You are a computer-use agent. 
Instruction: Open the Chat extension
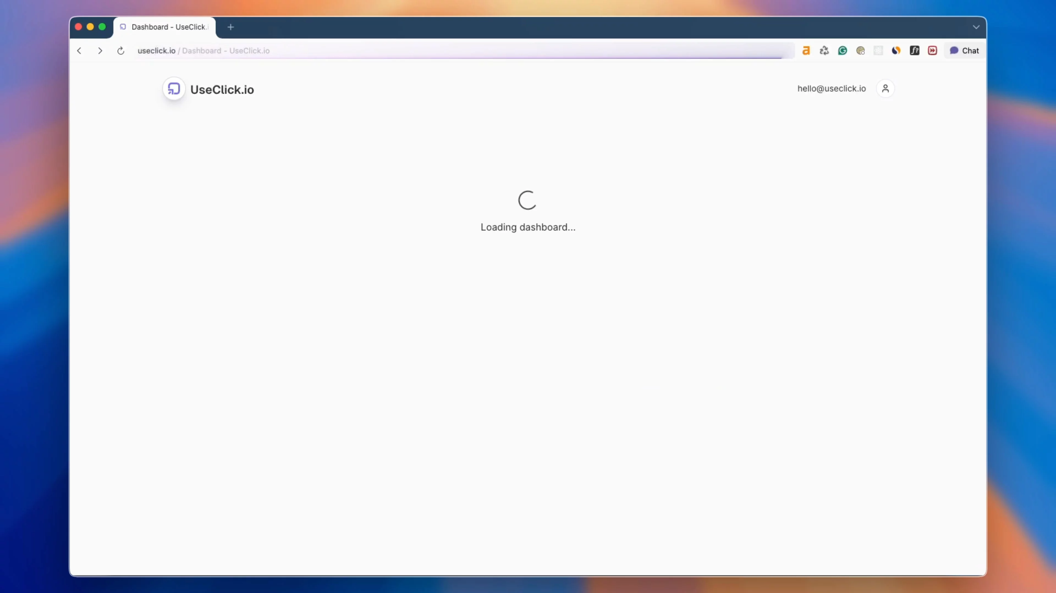(964, 50)
